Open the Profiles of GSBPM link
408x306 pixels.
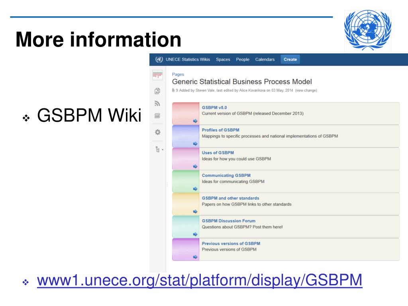click(221, 130)
